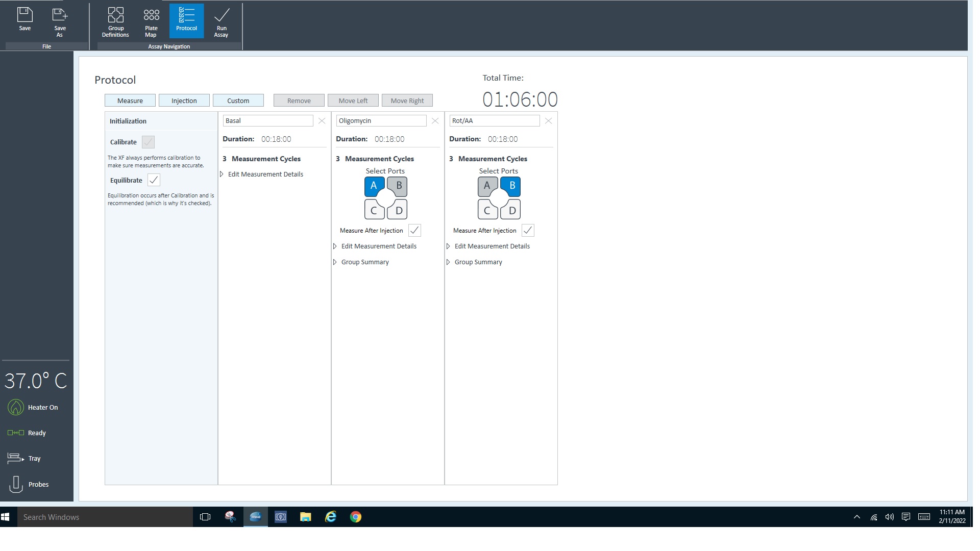This screenshot has width=980, height=551.
Task: Uncheck Measure After Injection under Oligomycin
Action: coord(414,231)
